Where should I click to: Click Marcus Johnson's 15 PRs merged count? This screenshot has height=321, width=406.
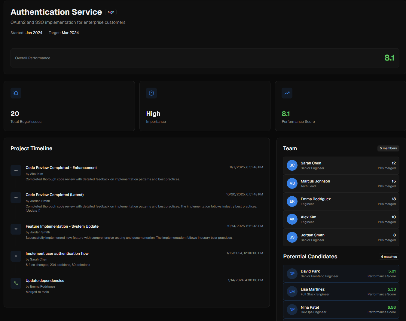point(394,181)
